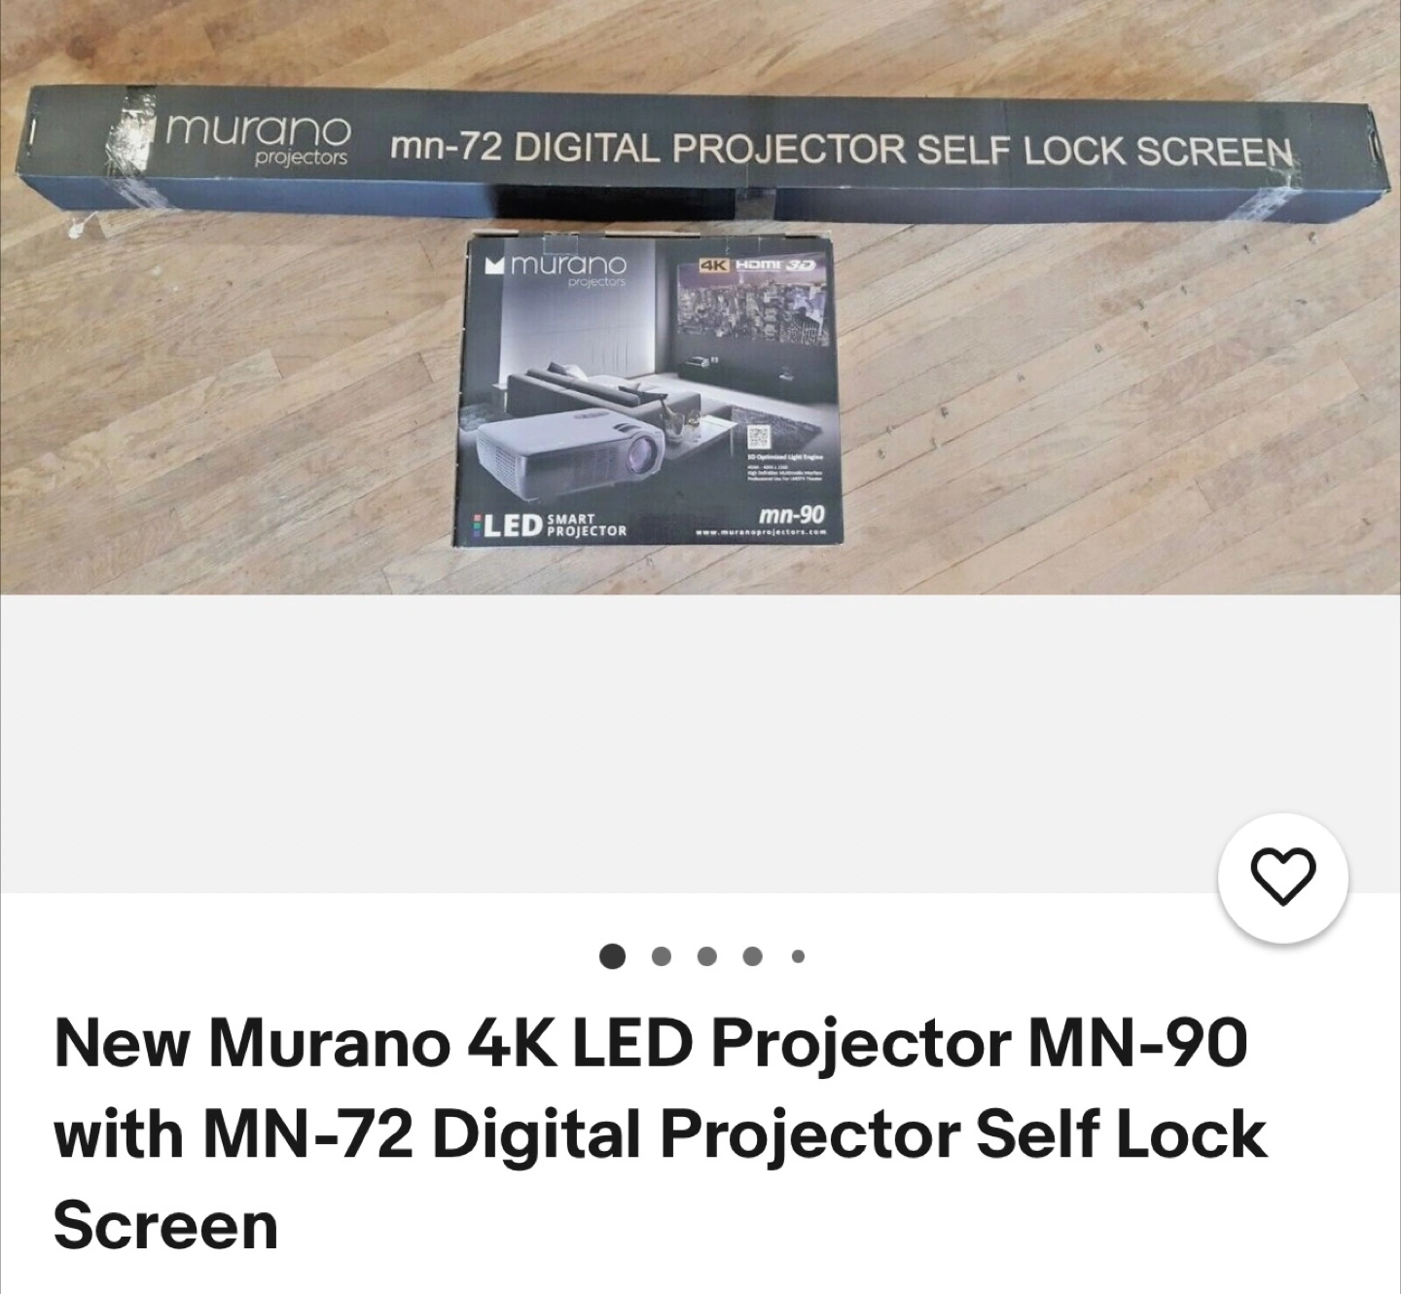Open the New Murano 4K LED Projector title
The width and height of the screenshot is (1401, 1294).
(662, 1133)
